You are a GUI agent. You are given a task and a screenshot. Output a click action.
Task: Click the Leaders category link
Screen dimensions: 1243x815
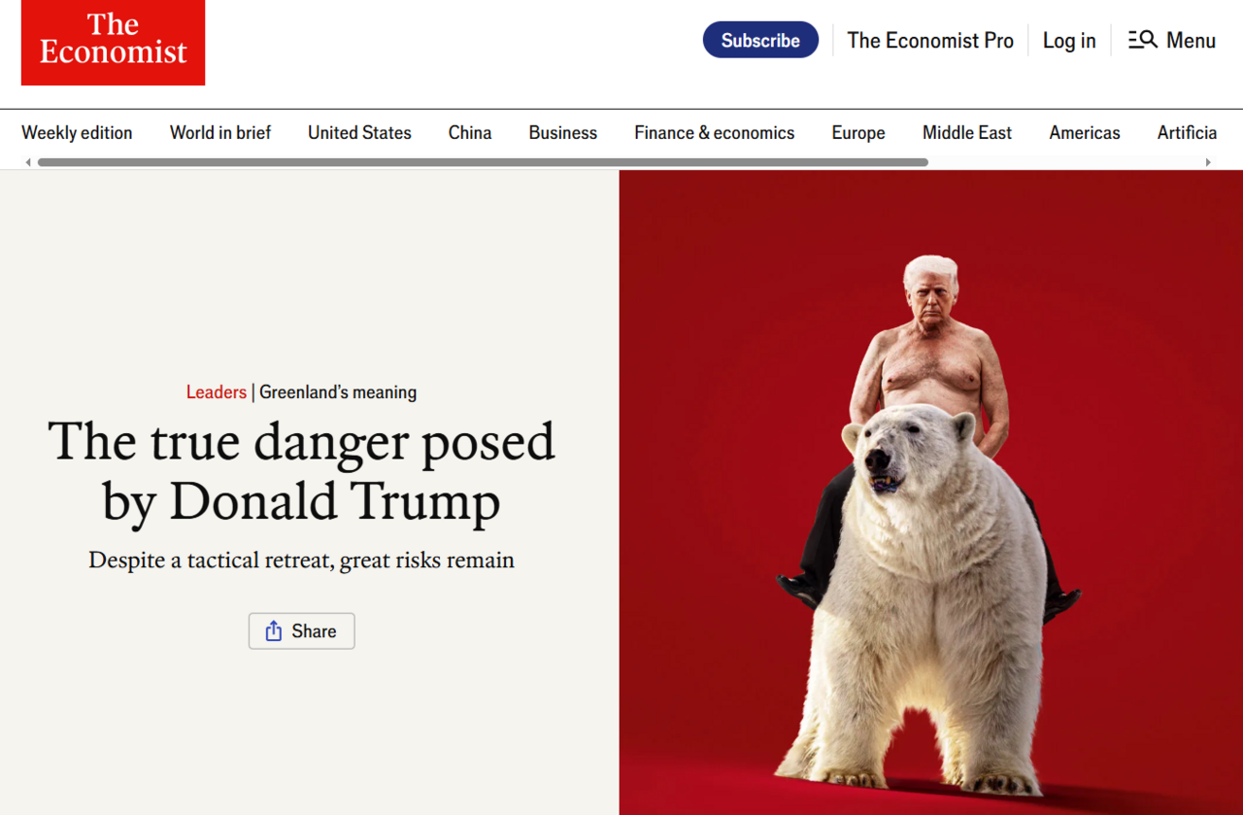[x=217, y=392]
